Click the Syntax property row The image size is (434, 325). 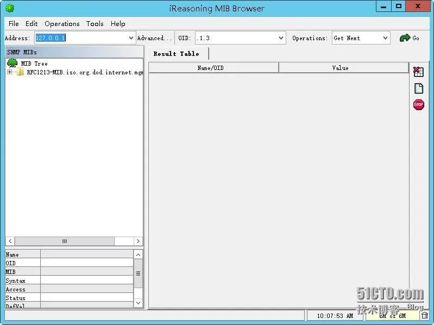click(69, 280)
